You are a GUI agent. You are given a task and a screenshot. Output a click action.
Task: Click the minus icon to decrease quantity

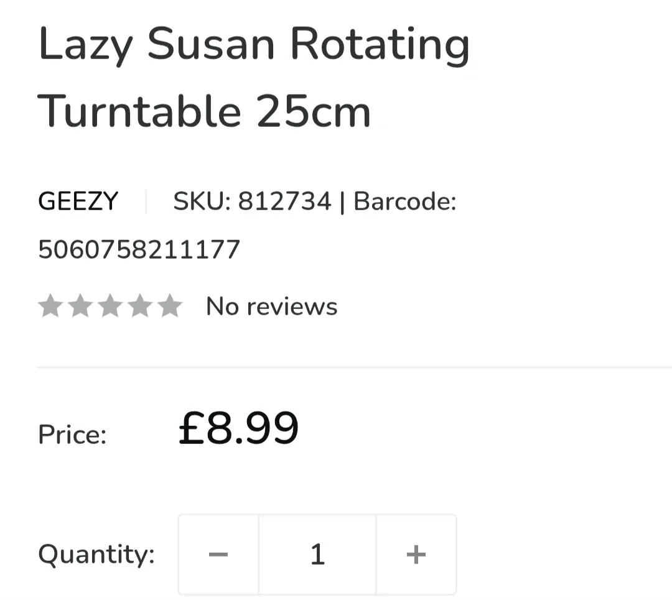pos(218,553)
